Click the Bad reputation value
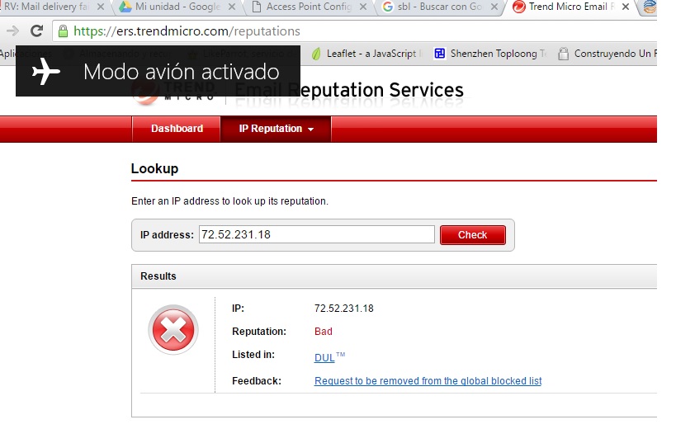The height and width of the screenshot is (429, 676). click(x=324, y=331)
